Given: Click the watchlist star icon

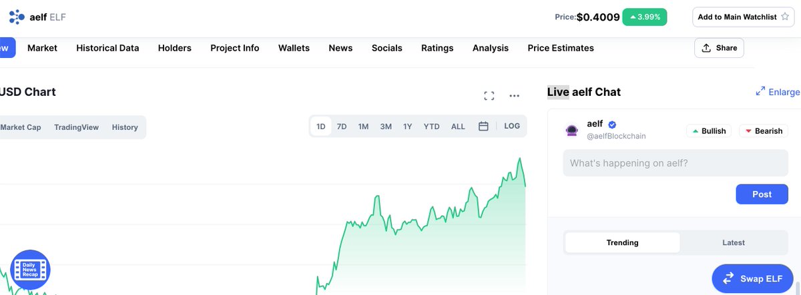Looking at the screenshot, I should (785, 17).
